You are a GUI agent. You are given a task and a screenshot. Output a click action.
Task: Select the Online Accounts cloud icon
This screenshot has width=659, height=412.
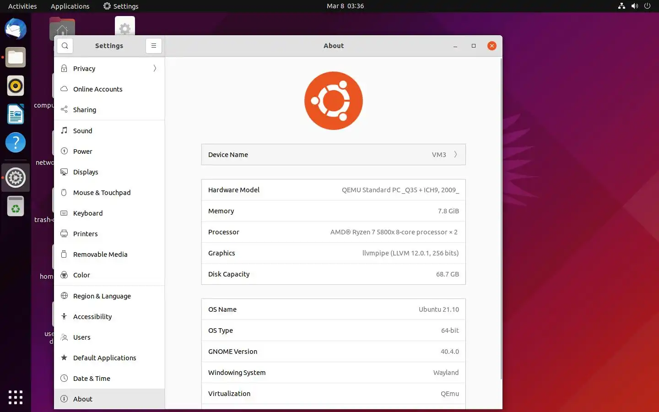(64, 89)
